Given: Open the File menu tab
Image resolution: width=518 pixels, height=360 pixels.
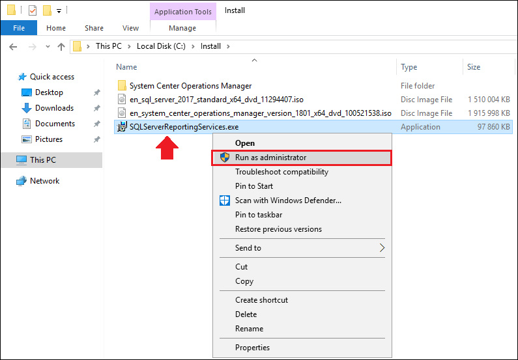Looking at the screenshot, I should point(19,28).
